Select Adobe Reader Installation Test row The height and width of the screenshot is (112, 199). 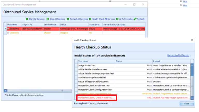tap(133, 69)
